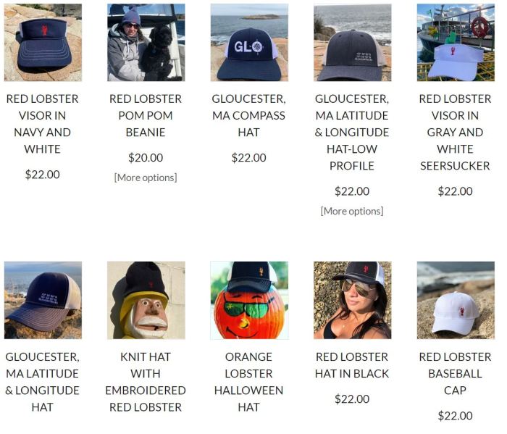View the white baseball cap photo
This screenshot has width=507, height=434.
[x=456, y=300]
